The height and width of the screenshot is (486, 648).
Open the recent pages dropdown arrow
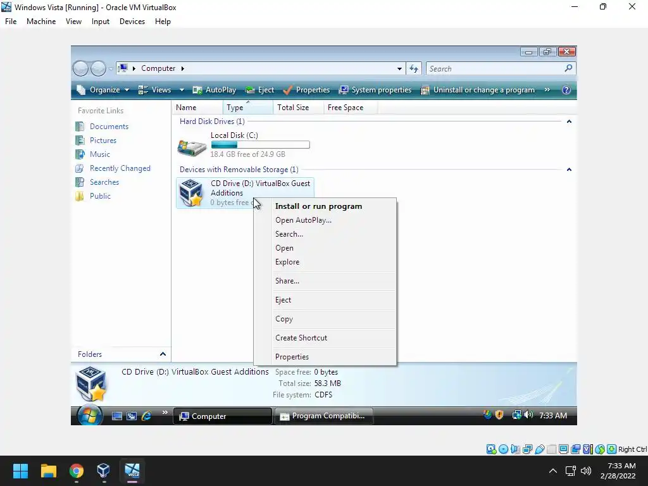click(x=111, y=68)
